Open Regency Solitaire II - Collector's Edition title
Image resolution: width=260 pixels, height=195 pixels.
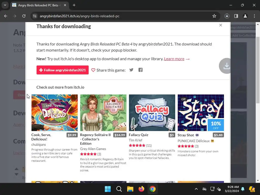(x=95, y=139)
